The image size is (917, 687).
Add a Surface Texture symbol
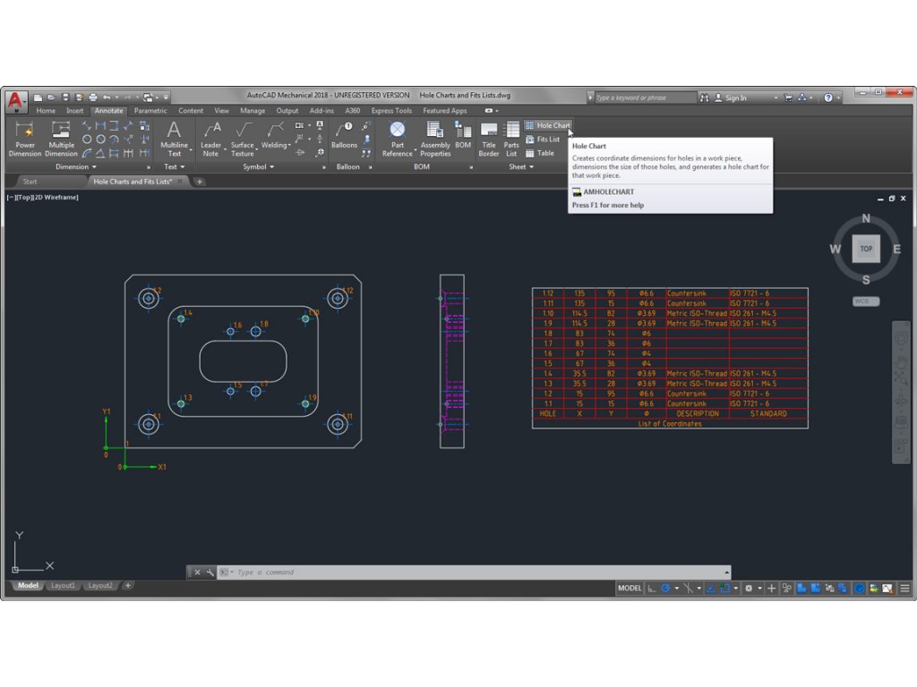click(242, 139)
